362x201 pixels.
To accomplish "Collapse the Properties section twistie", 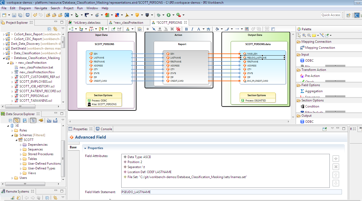I will [85, 148].
